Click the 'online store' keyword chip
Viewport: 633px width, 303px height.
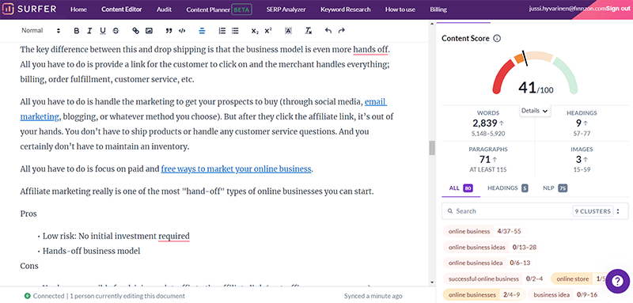coord(579,278)
